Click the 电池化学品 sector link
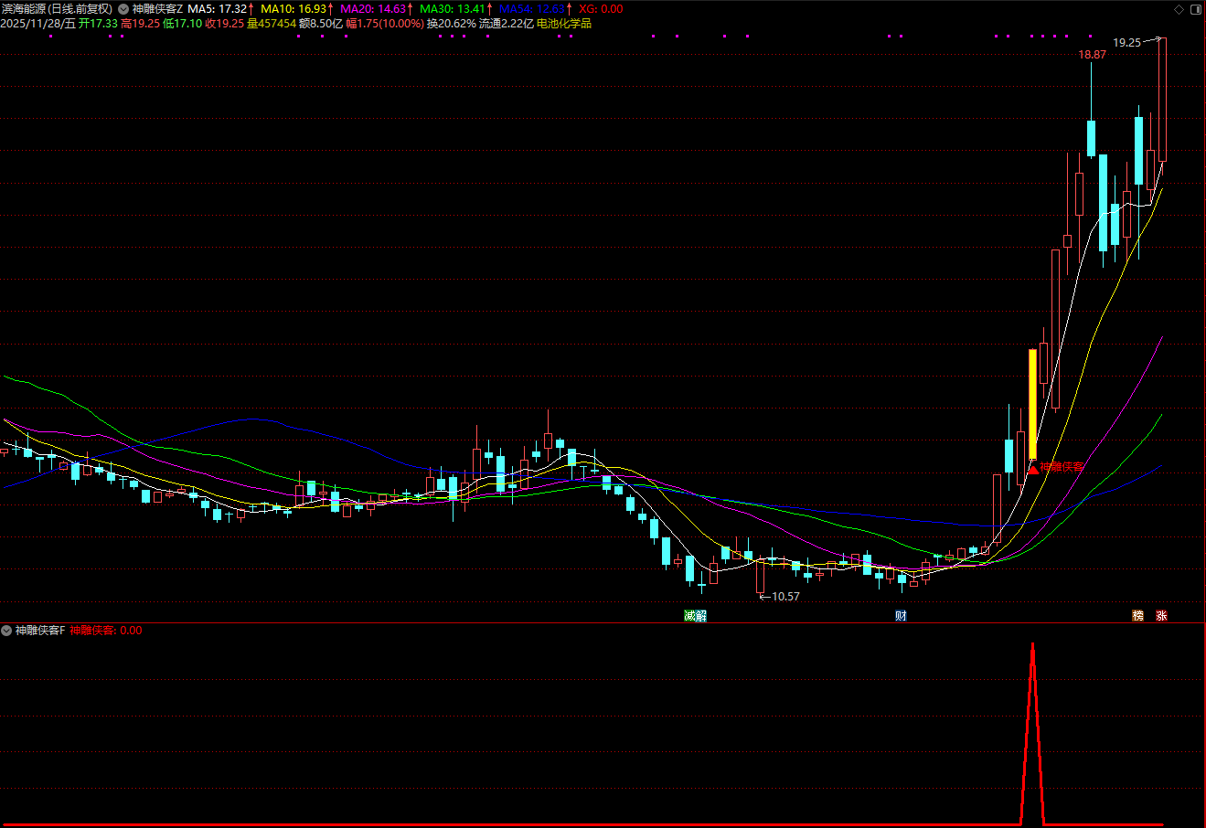The height and width of the screenshot is (828, 1206). pyautogui.click(x=563, y=24)
